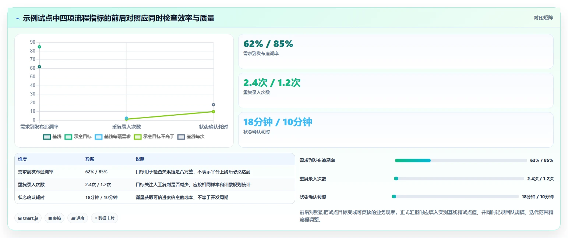The height and width of the screenshot is (238, 568).
Task: Open the 62% / 85% data card
Action: coord(396,51)
